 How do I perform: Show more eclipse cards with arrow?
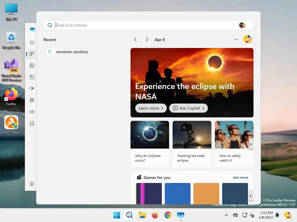click(x=251, y=145)
